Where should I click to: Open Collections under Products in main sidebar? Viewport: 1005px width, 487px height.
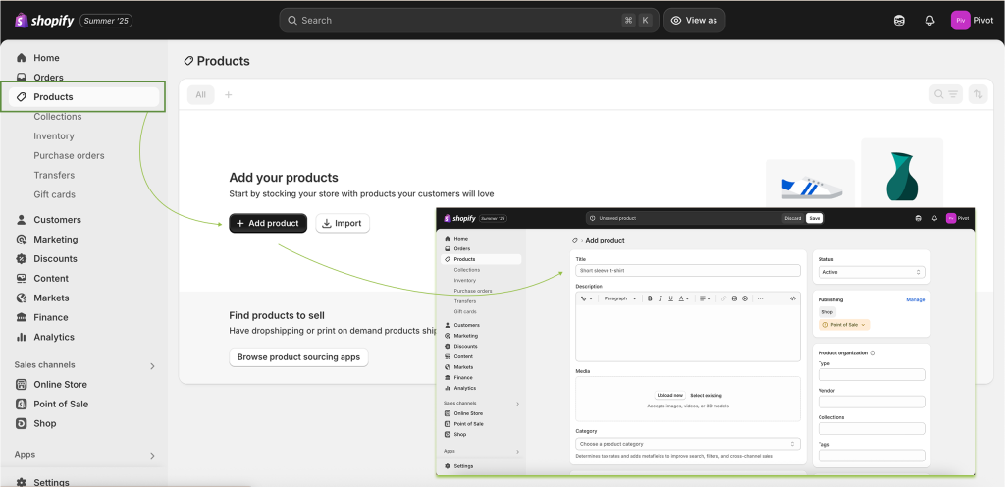point(58,117)
